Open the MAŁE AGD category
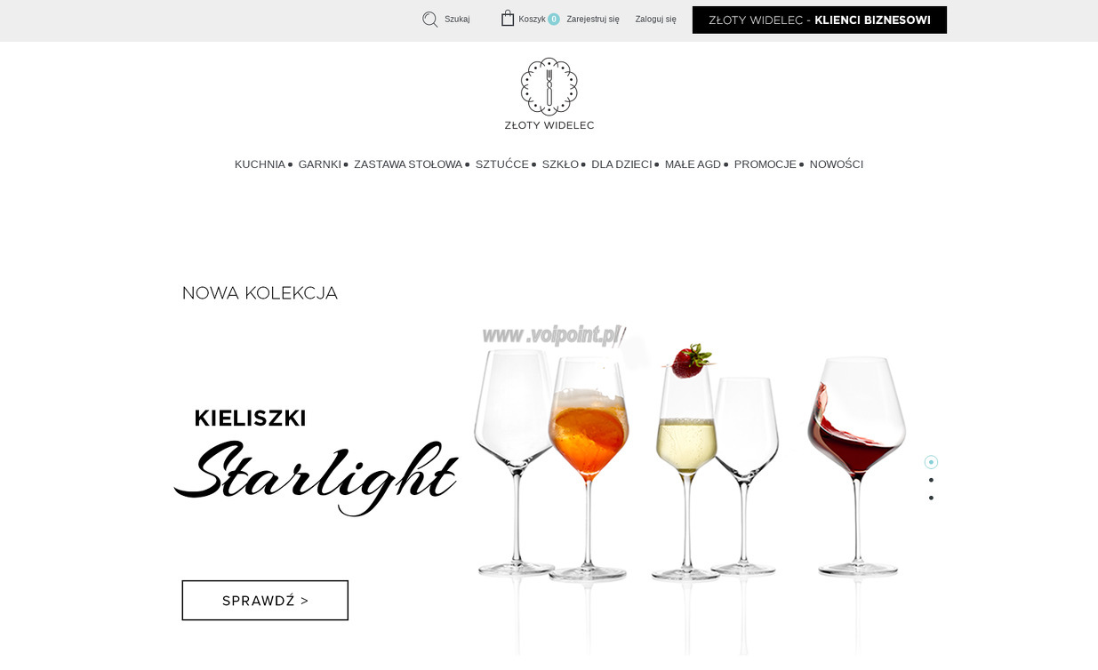Screen dimensions: 1098x670 pyautogui.click(x=693, y=164)
